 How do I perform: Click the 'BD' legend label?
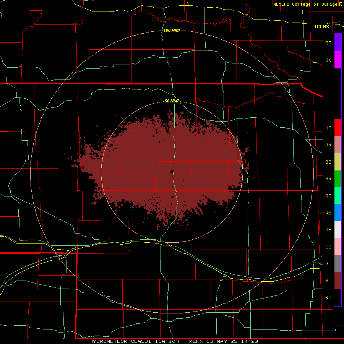tap(328, 162)
